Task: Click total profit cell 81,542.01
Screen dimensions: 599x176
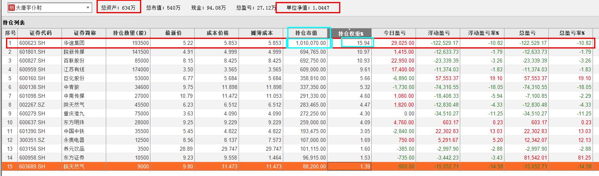Action: click(x=535, y=157)
